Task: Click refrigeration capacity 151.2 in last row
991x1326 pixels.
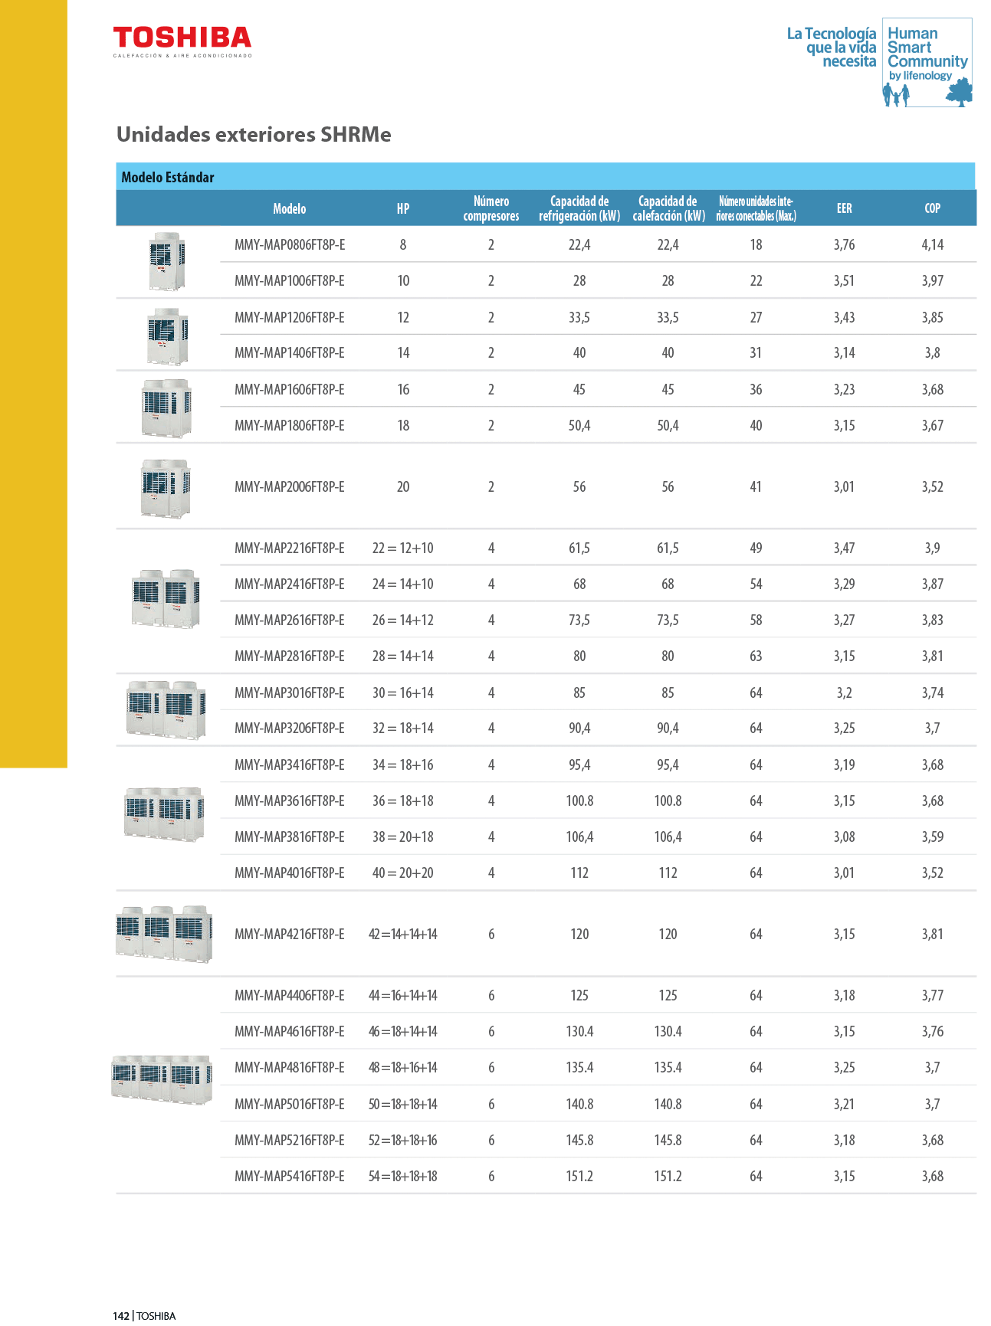Action: click(x=579, y=1177)
